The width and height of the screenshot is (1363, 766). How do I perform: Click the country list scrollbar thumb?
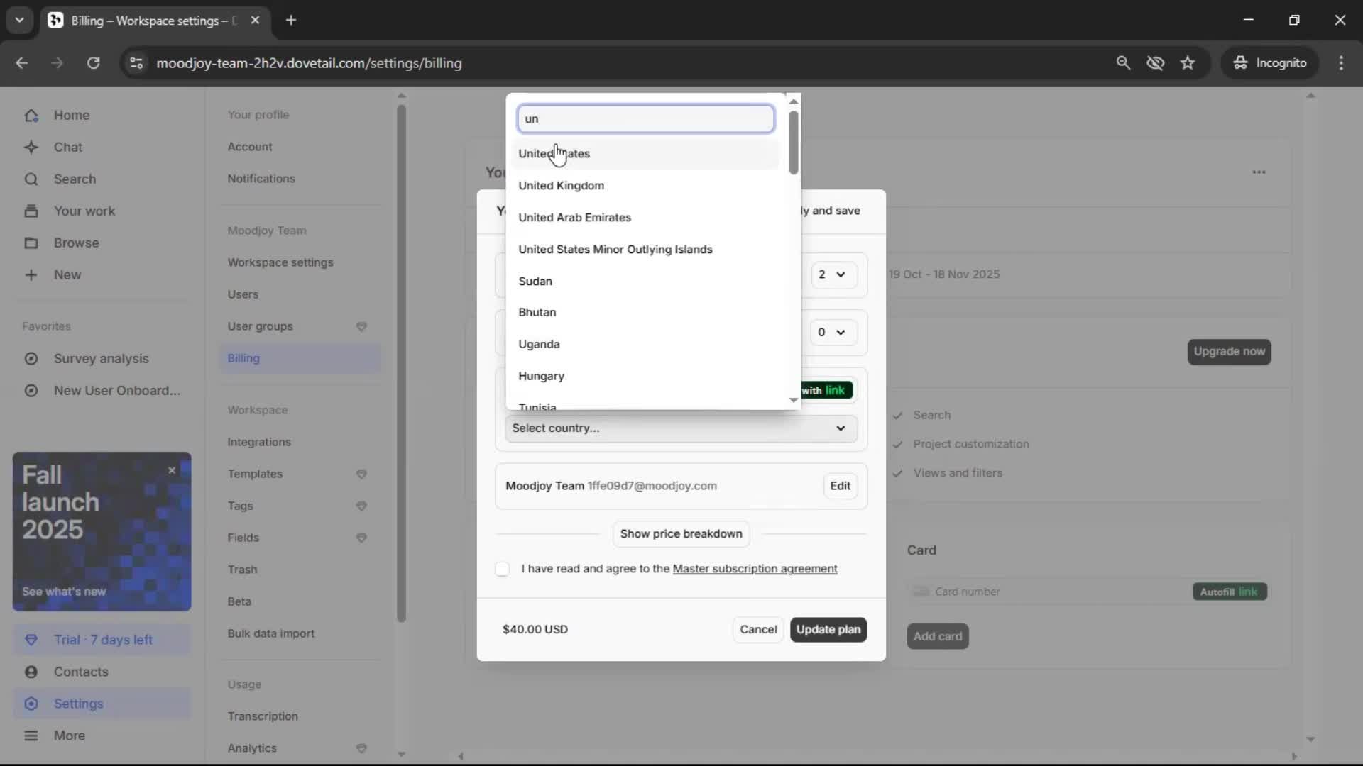pyautogui.click(x=794, y=142)
